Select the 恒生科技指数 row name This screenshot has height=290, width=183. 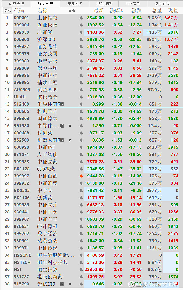point(53,263)
